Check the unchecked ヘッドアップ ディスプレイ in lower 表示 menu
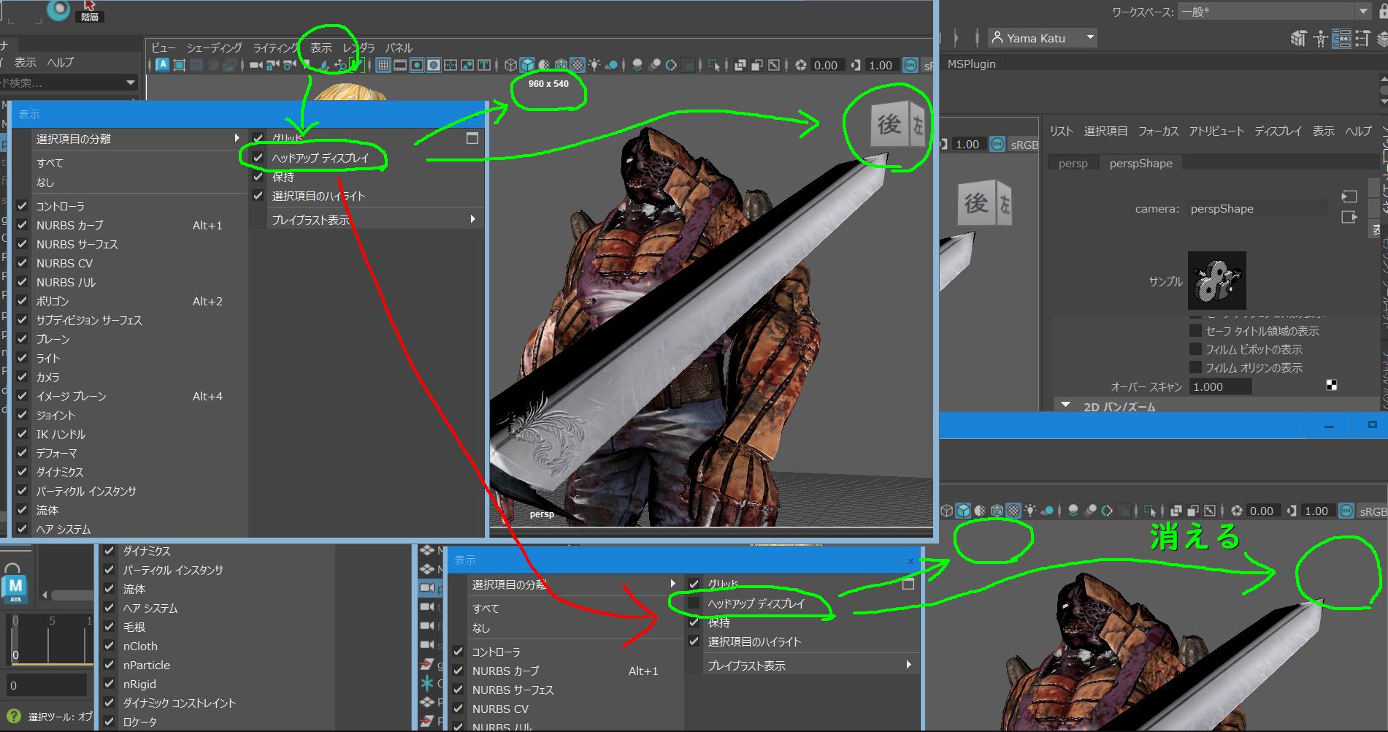 694,603
